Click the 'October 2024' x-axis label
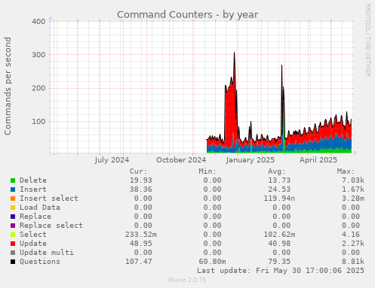375x288 pixels. [181, 160]
